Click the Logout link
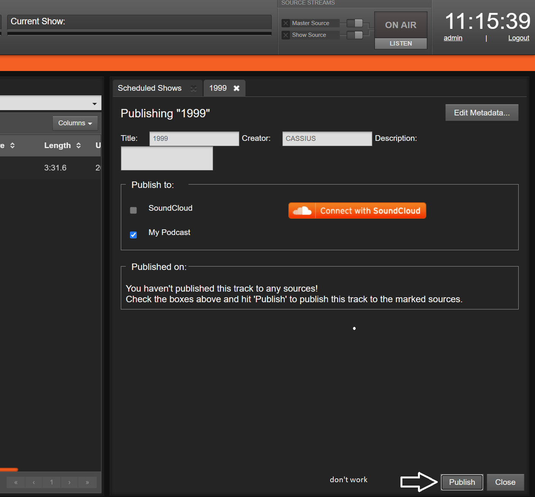 [519, 38]
